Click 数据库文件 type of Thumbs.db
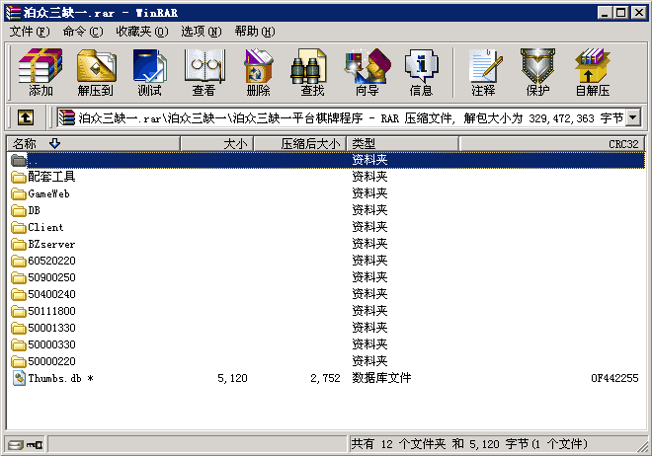Screen dimensions: 652x456 pyautogui.click(x=381, y=378)
